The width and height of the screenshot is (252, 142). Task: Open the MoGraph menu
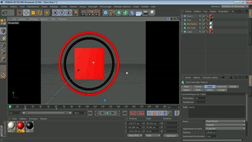point(93,7)
